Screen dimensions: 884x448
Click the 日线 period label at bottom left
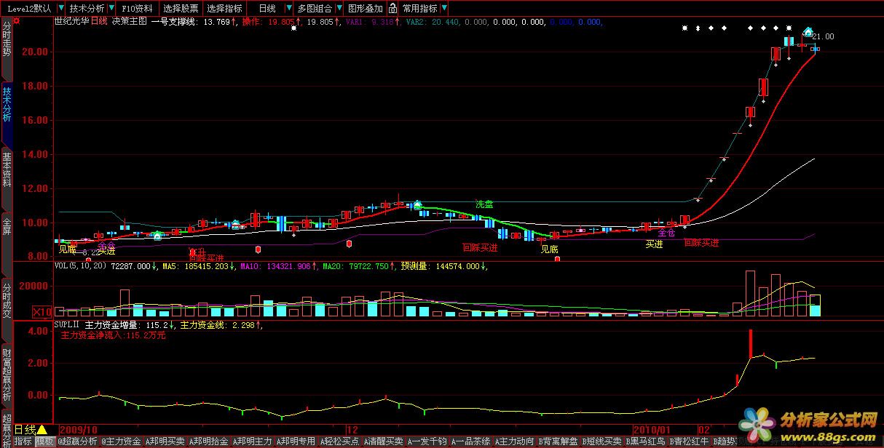25,430
